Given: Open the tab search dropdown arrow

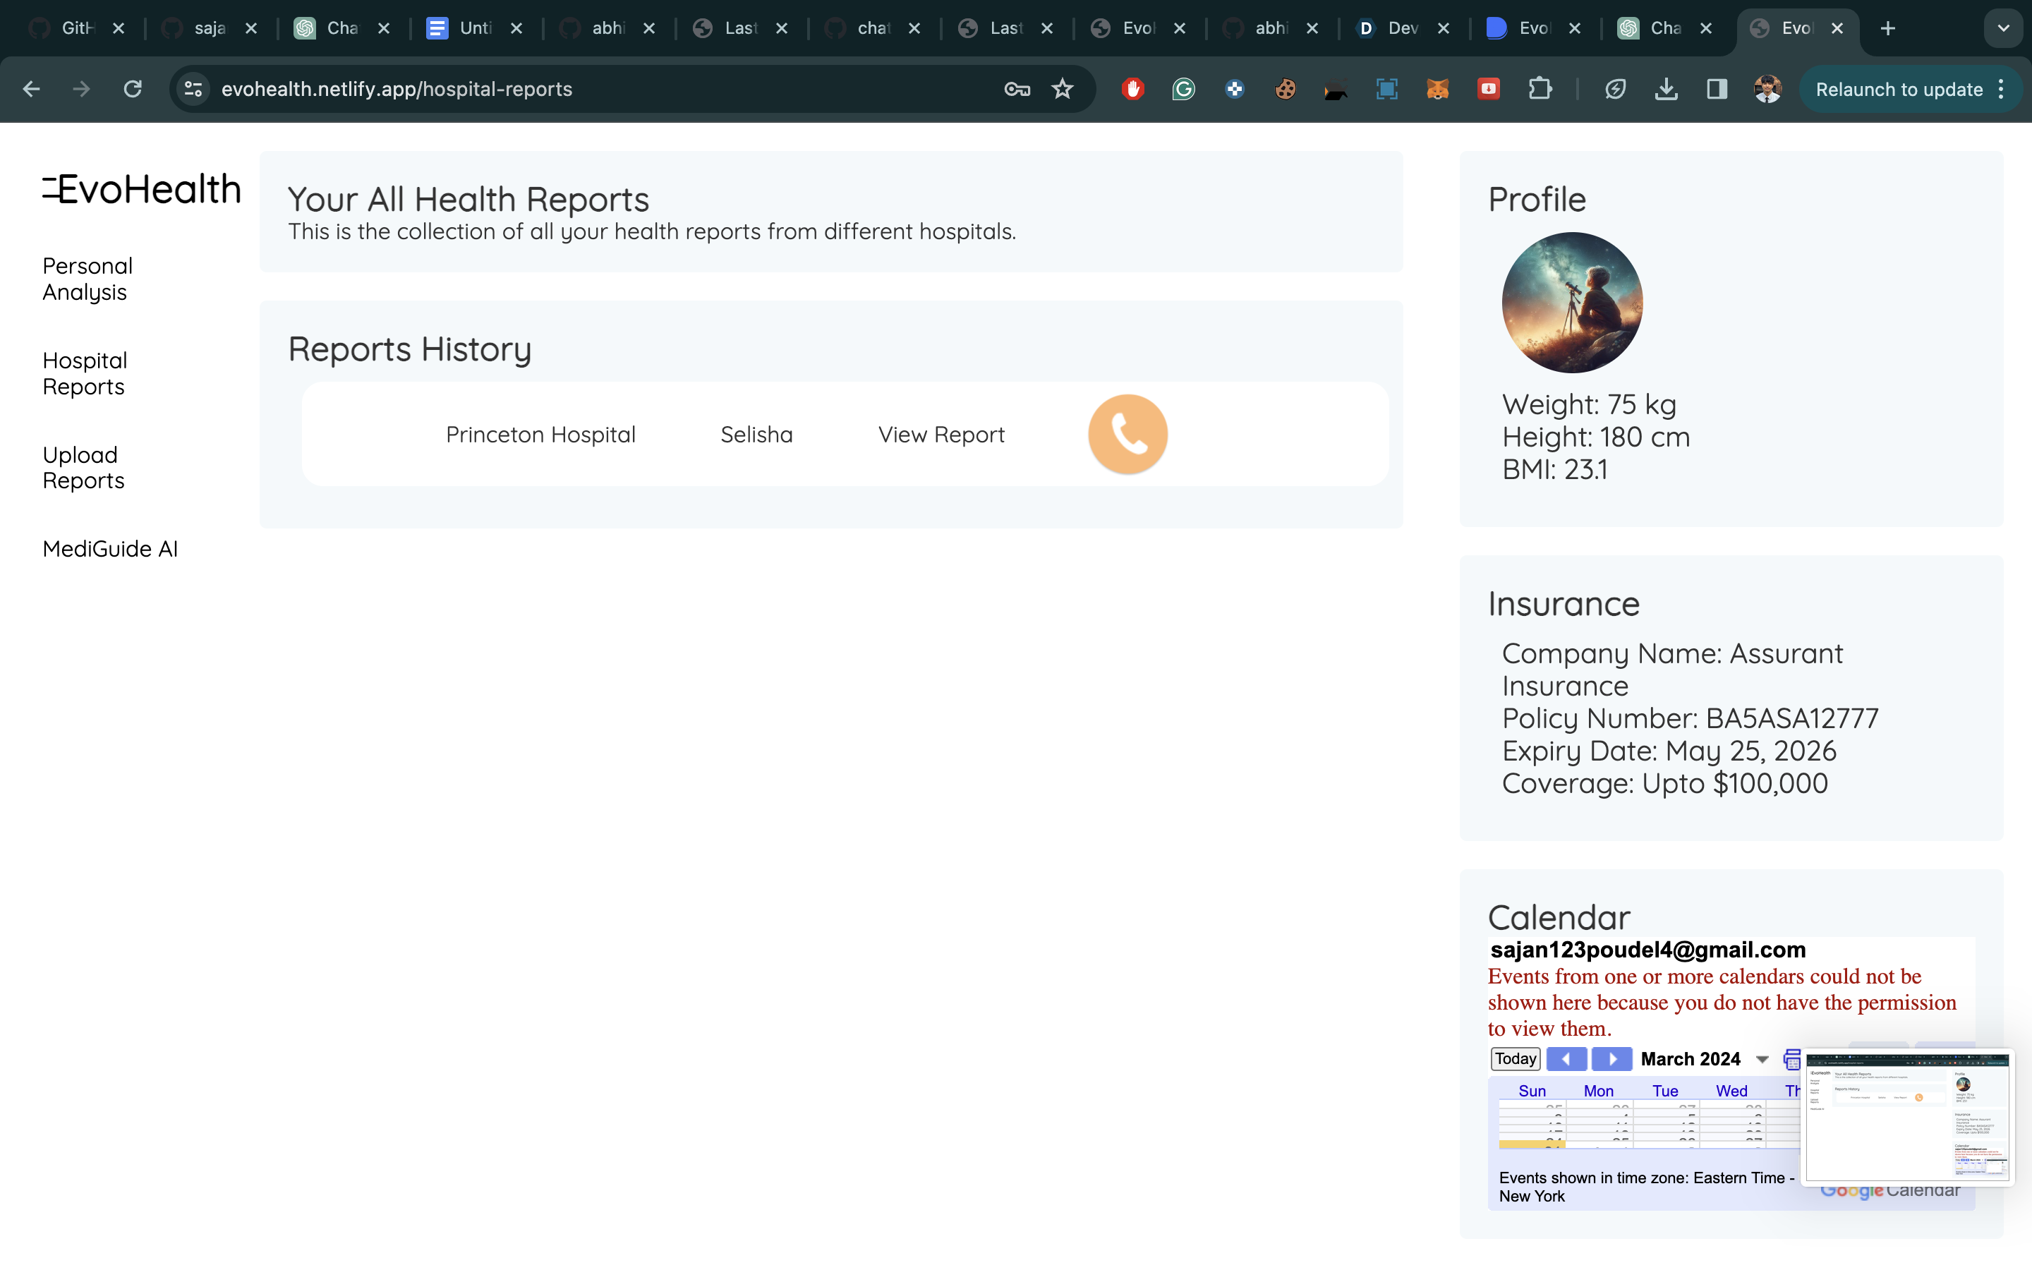Looking at the screenshot, I should [2004, 28].
